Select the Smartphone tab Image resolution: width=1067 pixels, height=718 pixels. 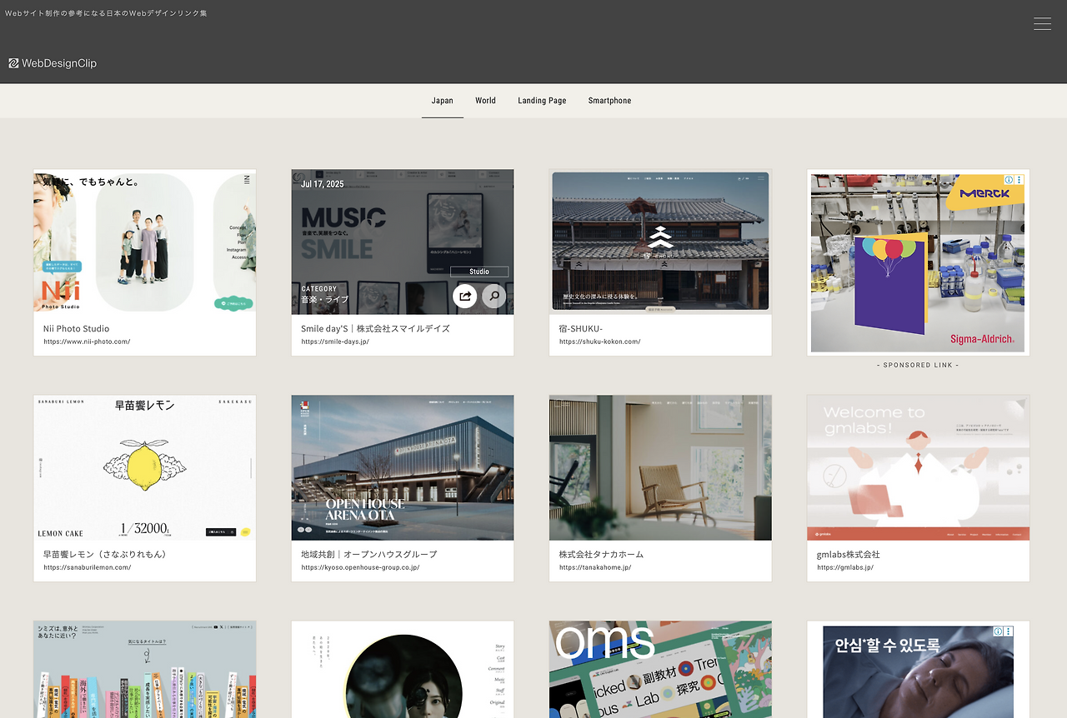[x=610, y=101]
